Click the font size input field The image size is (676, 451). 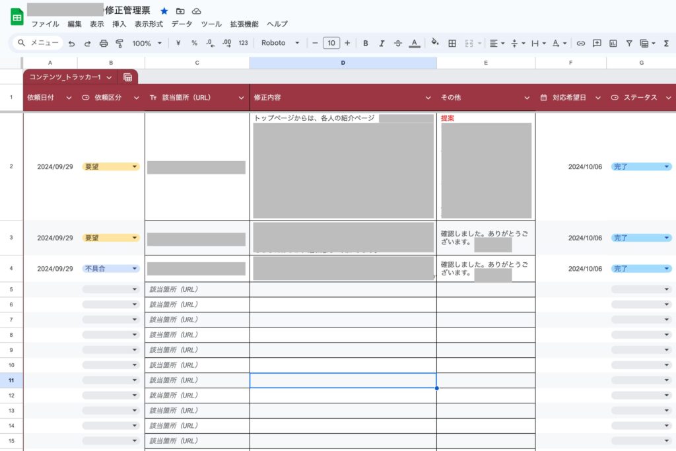click(x=331, y=43)
